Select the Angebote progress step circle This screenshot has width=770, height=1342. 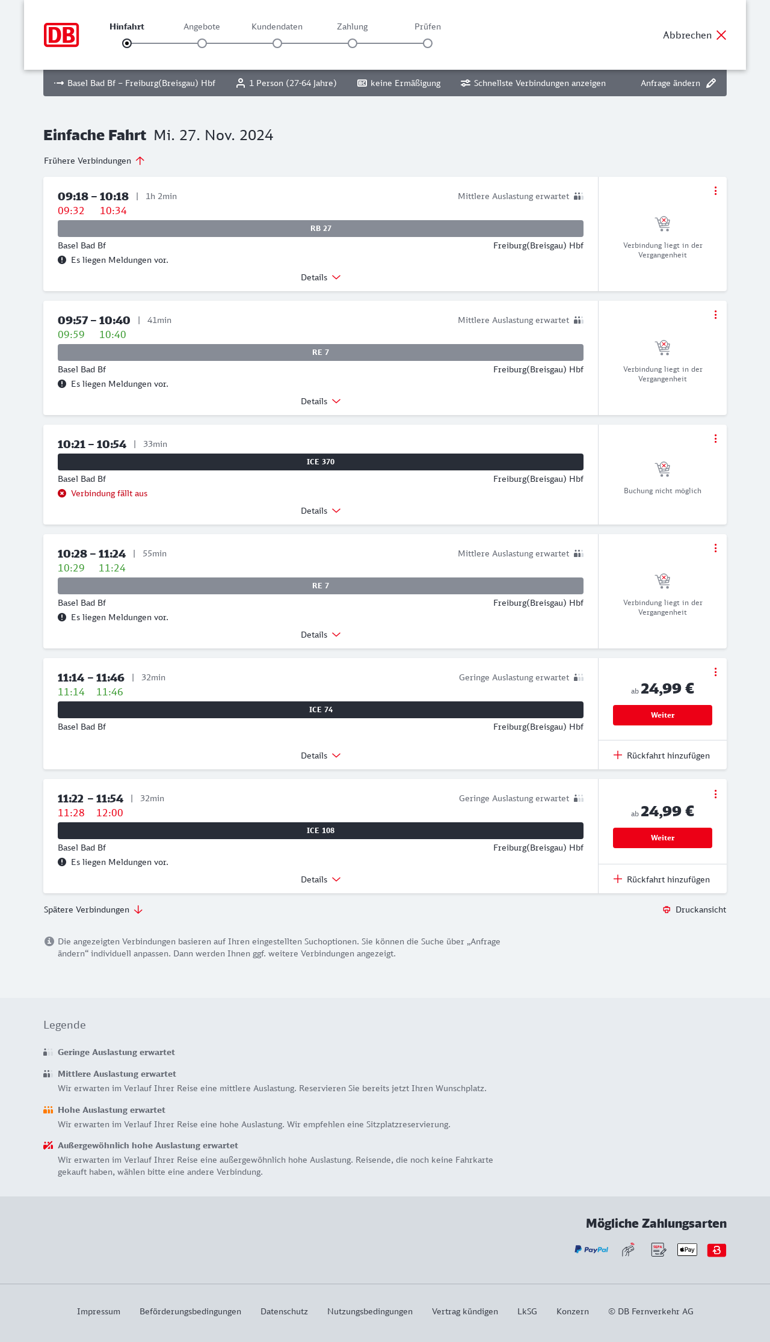click(202, 43)
